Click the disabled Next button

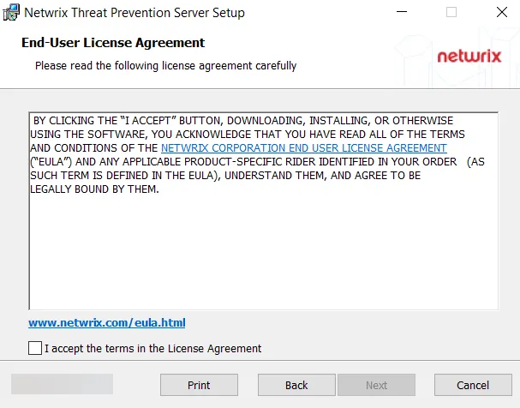376,385
